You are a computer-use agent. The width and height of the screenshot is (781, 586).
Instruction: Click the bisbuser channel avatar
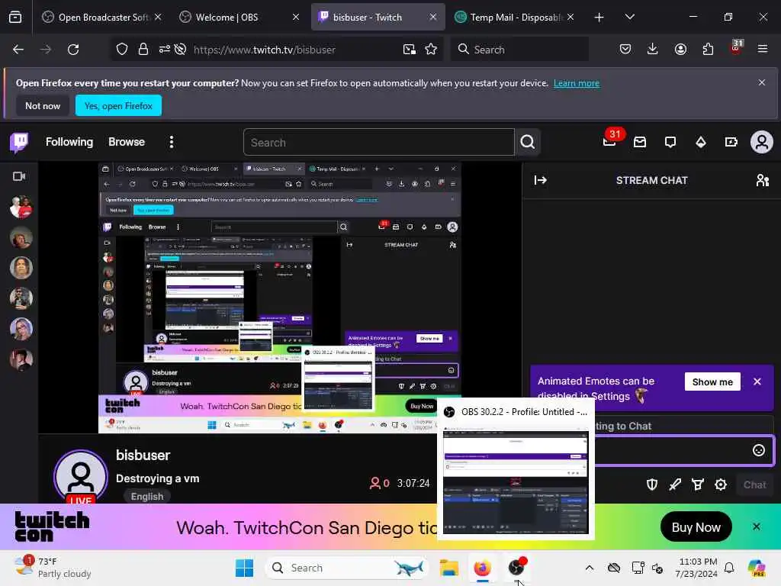[x=81, y=476]
